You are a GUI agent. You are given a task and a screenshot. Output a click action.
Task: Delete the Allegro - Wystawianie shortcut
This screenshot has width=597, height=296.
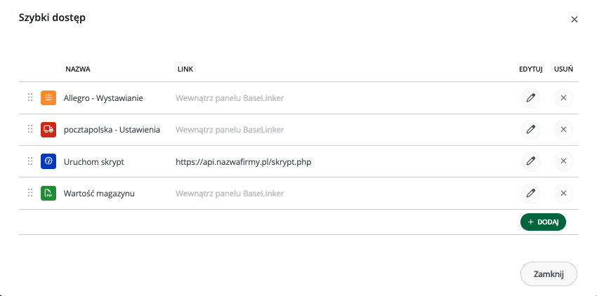click(563, 98)
